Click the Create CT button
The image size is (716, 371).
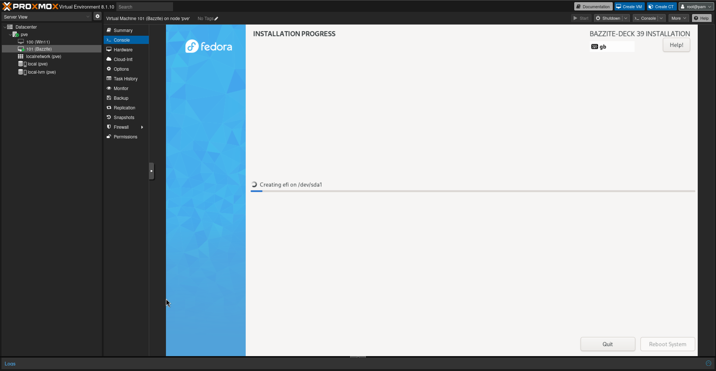(662, 7)
